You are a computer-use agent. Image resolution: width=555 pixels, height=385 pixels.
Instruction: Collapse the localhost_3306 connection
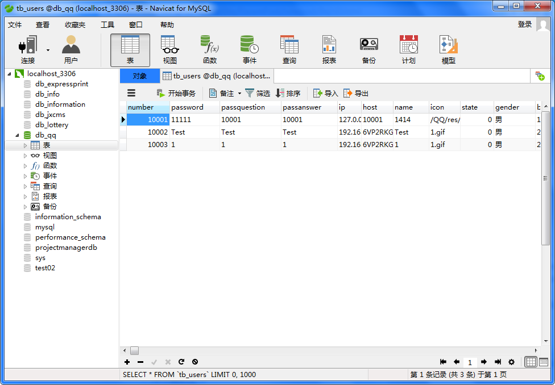coord(10,74)
